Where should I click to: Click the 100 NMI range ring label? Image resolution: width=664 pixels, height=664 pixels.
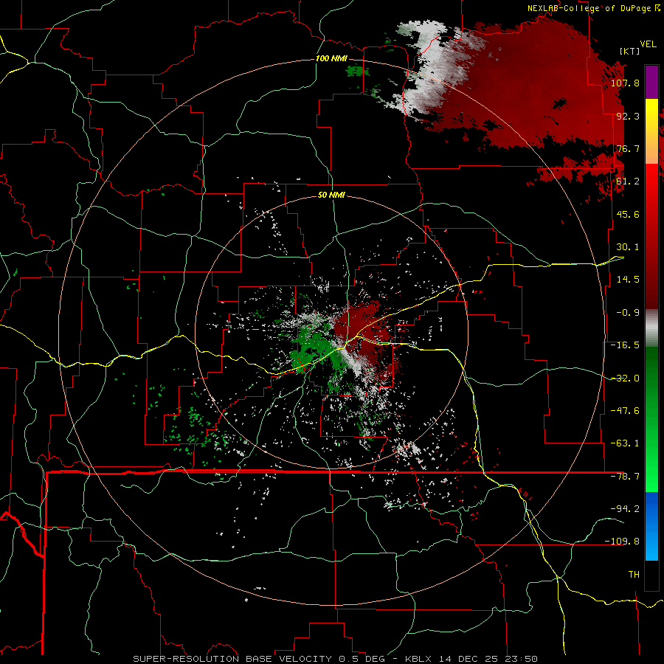[331, 58]
